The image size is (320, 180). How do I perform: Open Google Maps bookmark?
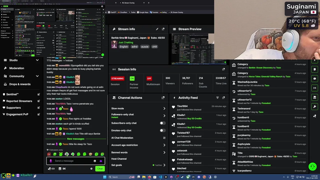tap(142, 12)
